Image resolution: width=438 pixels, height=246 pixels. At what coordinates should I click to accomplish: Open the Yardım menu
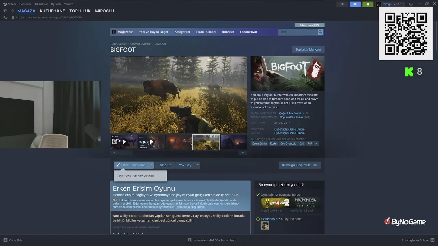[69, 4]
